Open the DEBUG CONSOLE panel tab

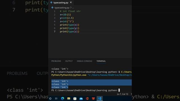pyautogui.click(x=84, y=61)
